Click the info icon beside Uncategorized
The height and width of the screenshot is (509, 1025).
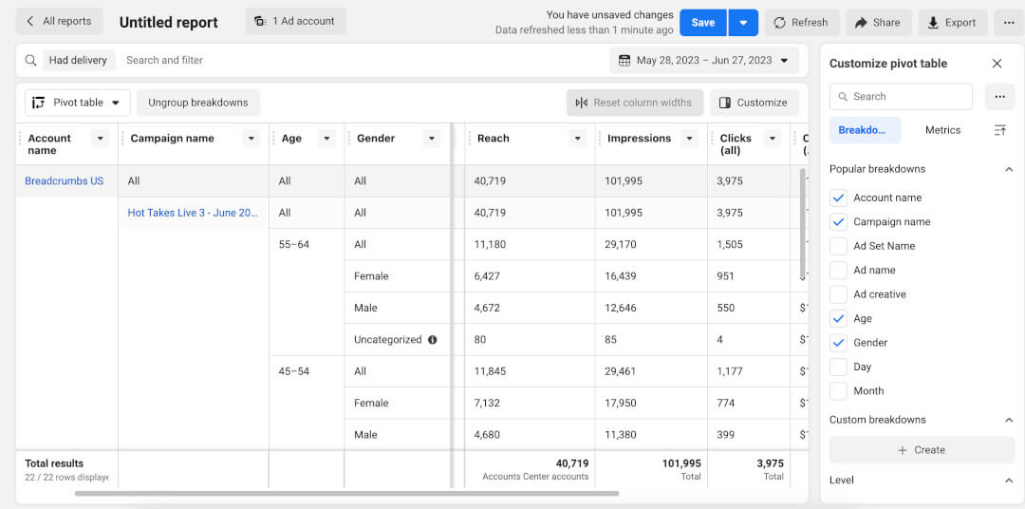(x=433, y=340)
